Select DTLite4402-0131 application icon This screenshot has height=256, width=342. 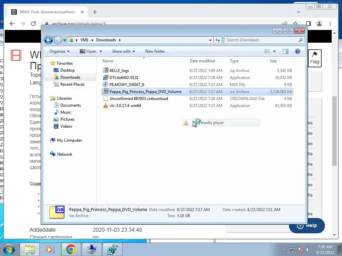(106, 77)
